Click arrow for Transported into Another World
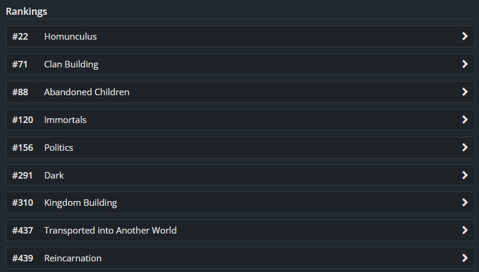This screenshot has width=479, height=272. coord(465,231)
